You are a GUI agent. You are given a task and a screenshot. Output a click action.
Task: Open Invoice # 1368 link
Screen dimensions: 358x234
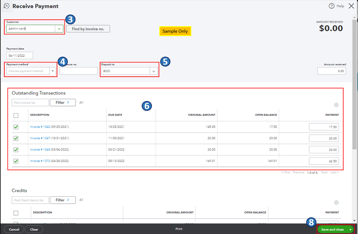(x=40, y=150)
